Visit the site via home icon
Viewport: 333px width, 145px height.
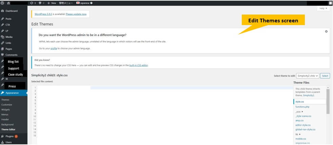pos(8,3)
